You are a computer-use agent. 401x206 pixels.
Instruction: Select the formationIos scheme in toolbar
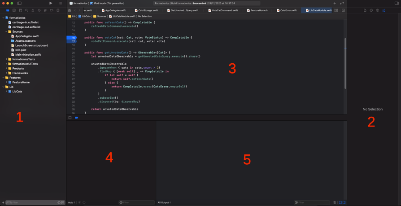click(78, 3)
